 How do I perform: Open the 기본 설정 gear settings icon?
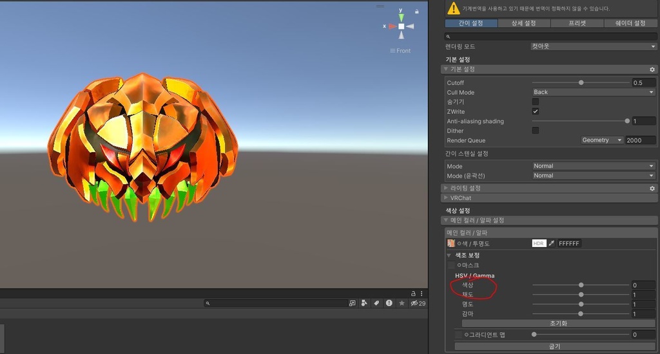pos(652,70)
